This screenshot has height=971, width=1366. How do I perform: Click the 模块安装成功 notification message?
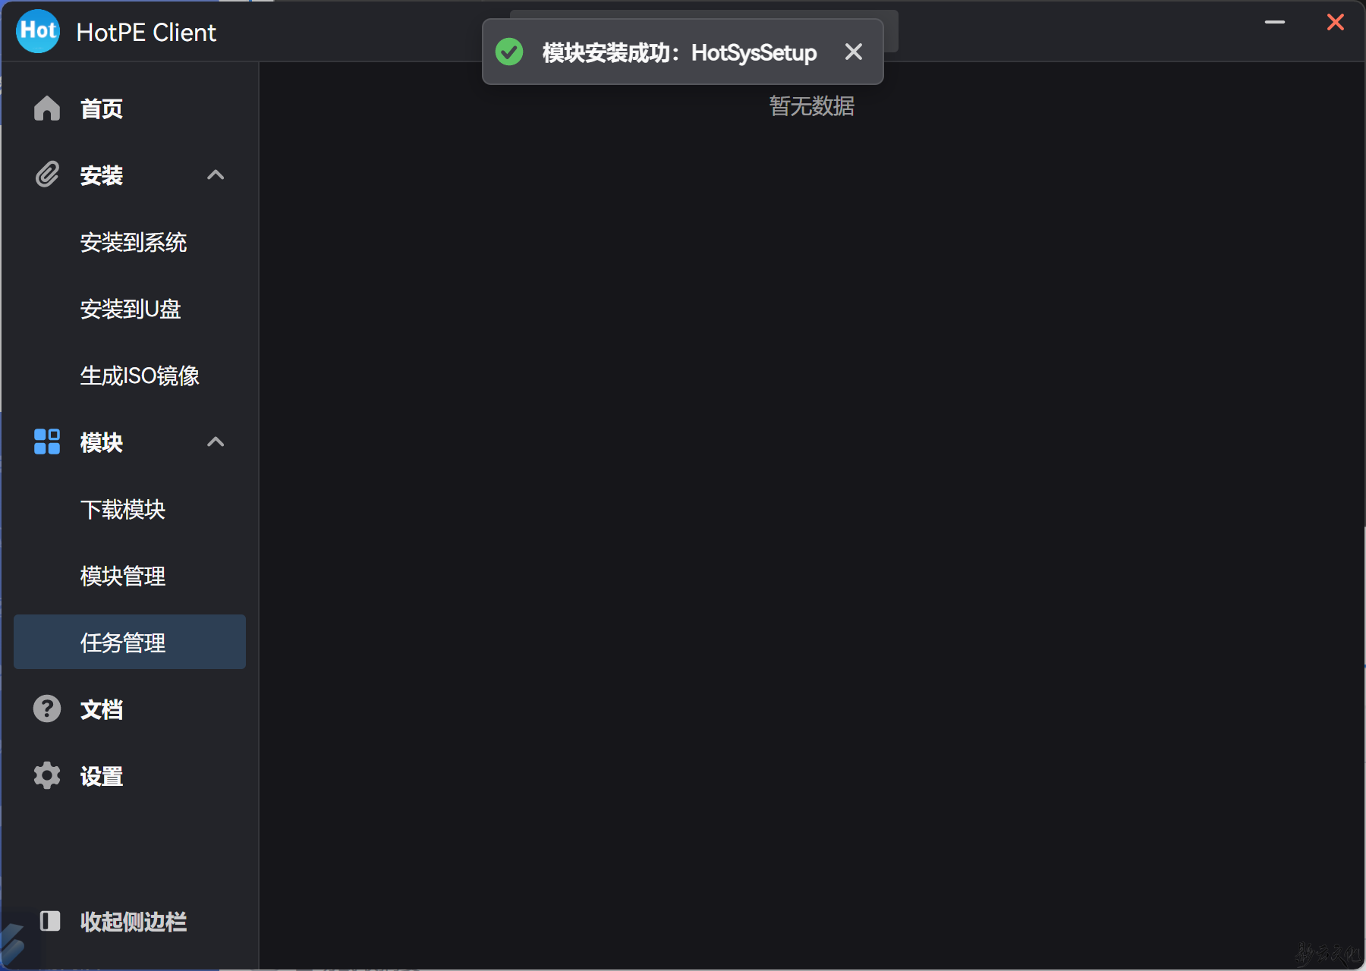[x=679, y=52]
